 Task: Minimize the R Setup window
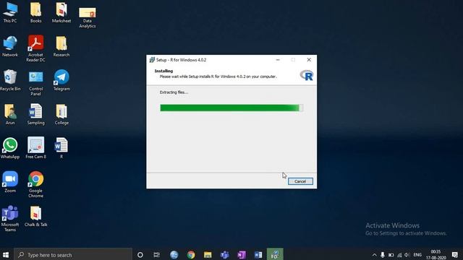point(278,60)
